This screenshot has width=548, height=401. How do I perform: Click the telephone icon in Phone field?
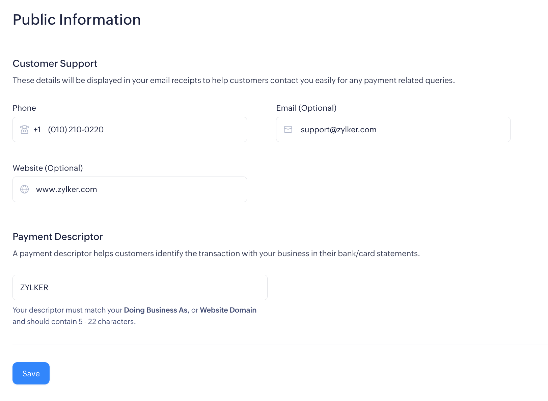[x=24, y=130]
